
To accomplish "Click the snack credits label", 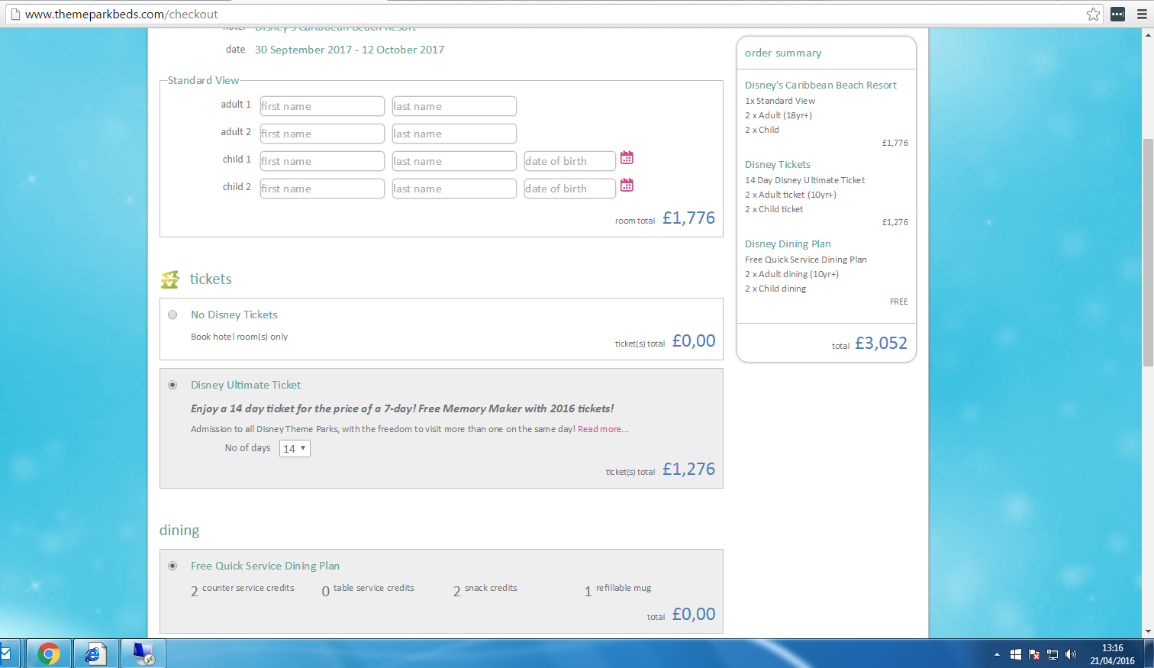I will (x=491, y=588).
